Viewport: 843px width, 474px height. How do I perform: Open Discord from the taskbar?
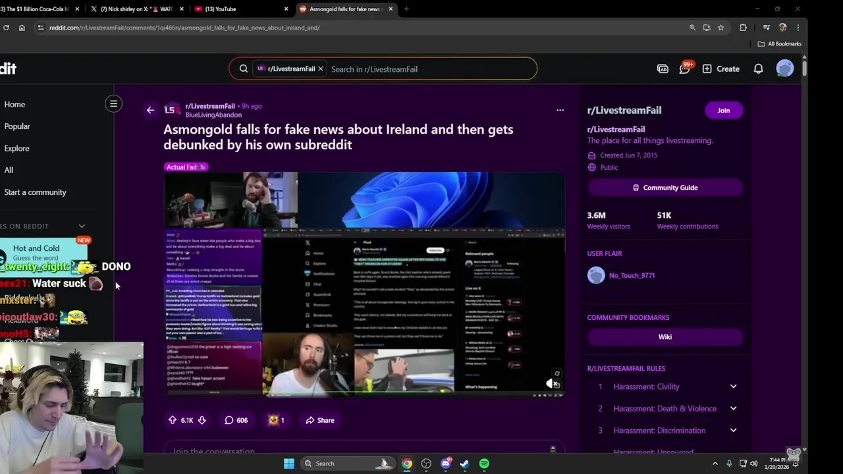446,463
